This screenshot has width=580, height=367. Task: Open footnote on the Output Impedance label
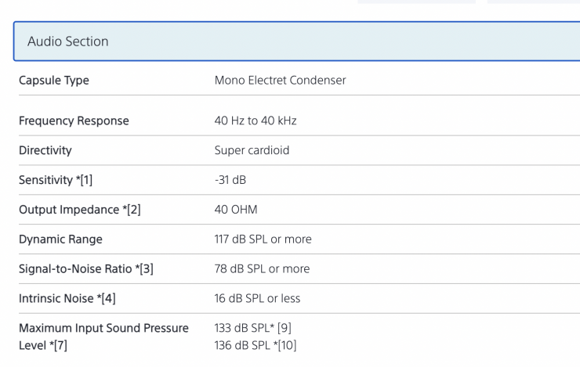point(130,210)
